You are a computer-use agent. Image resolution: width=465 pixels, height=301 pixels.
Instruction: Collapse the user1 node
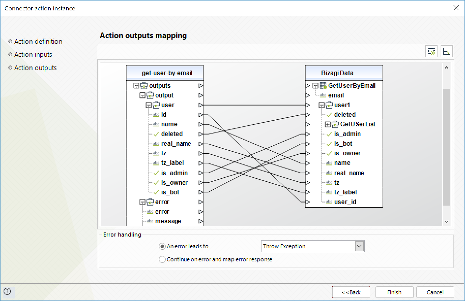(x=322, y=105)
